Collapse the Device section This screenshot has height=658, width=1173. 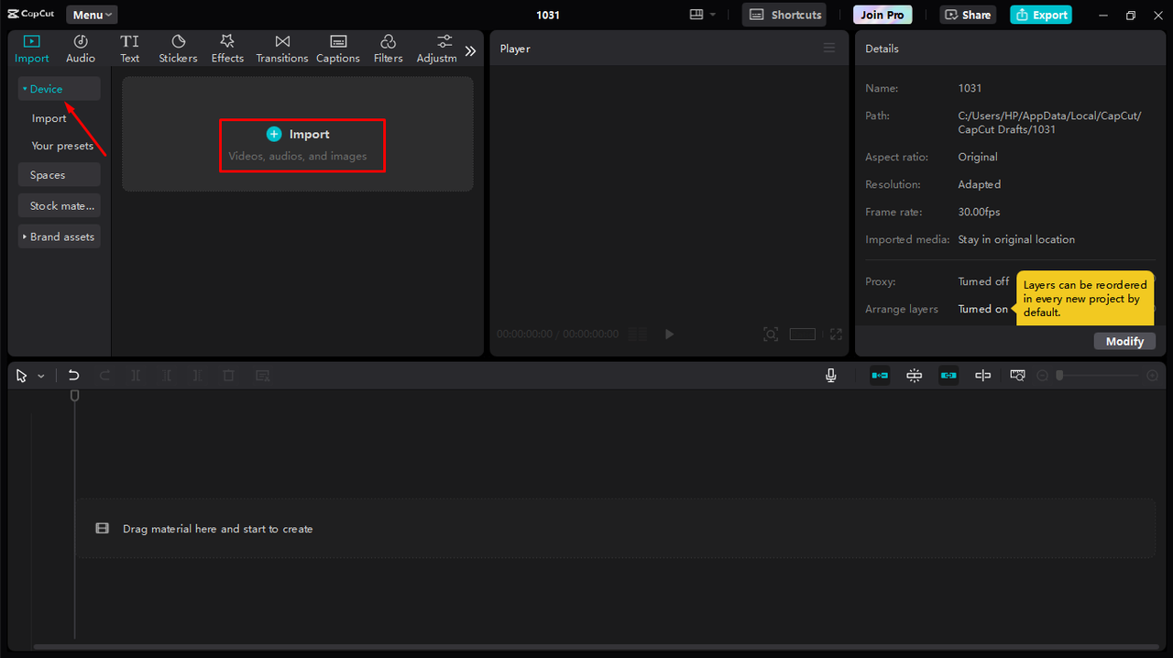[60, 89]
